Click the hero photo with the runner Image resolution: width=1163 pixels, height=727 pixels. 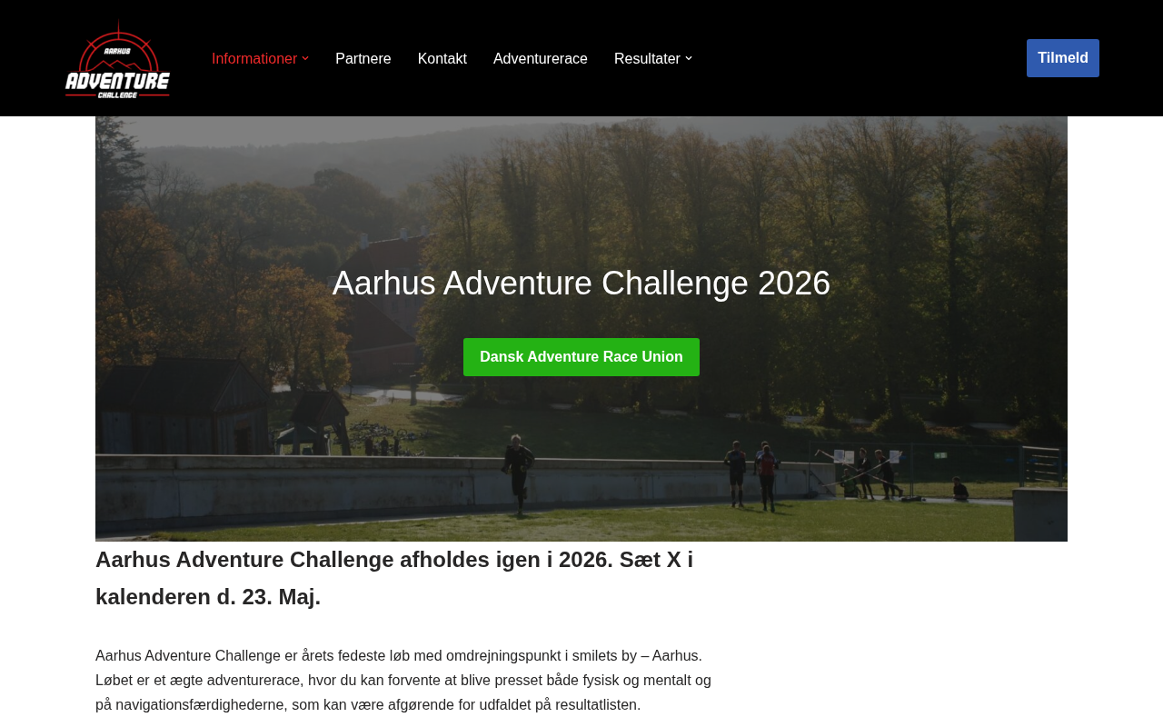pos(581,329)
